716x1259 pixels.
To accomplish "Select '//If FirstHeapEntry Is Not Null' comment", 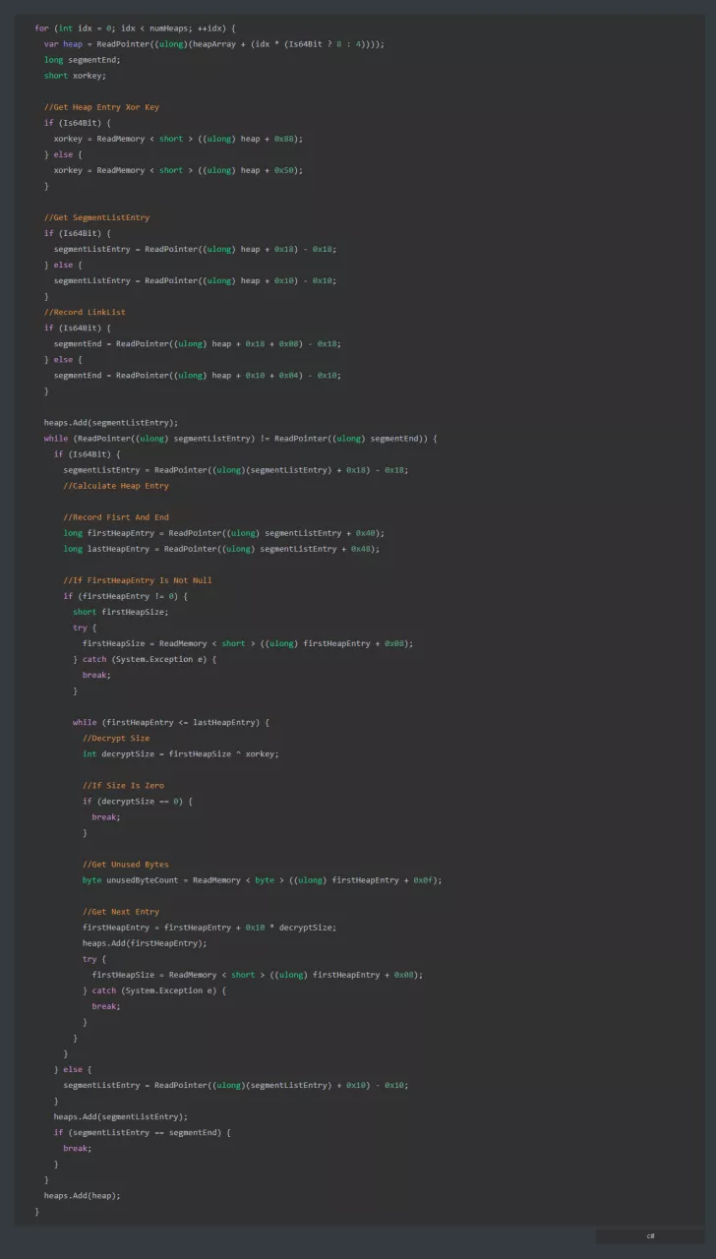I will point(138,579).
